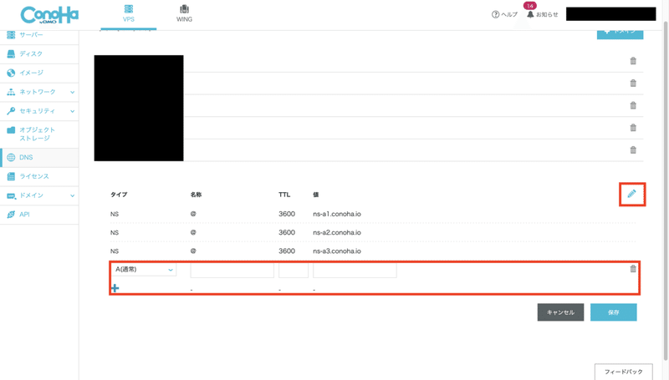Click the 名称 column header
This screenshot has height=380, width=669.
(196, 195)
